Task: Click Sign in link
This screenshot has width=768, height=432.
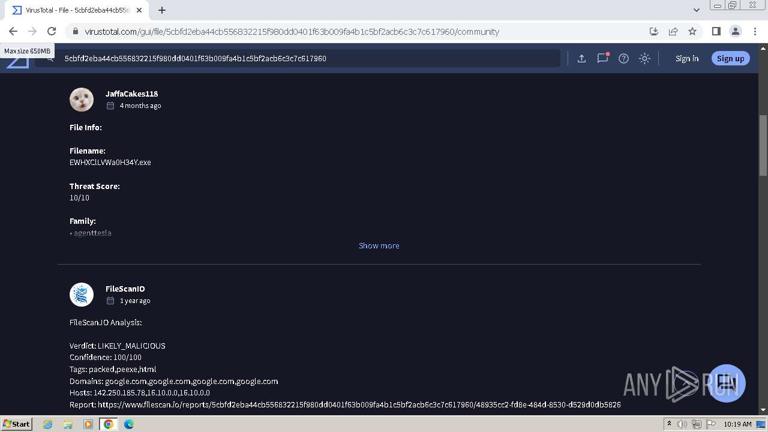Action: click(x=687, y=58)
